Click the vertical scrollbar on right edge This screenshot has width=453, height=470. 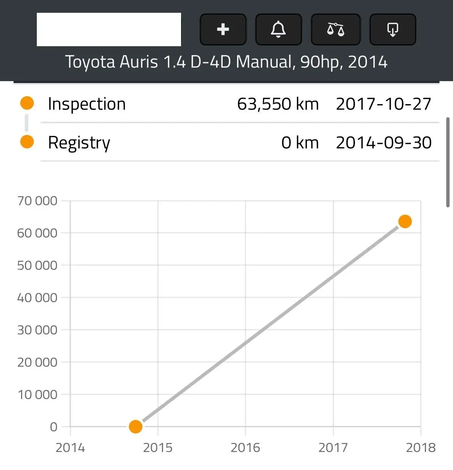(447, 162)
